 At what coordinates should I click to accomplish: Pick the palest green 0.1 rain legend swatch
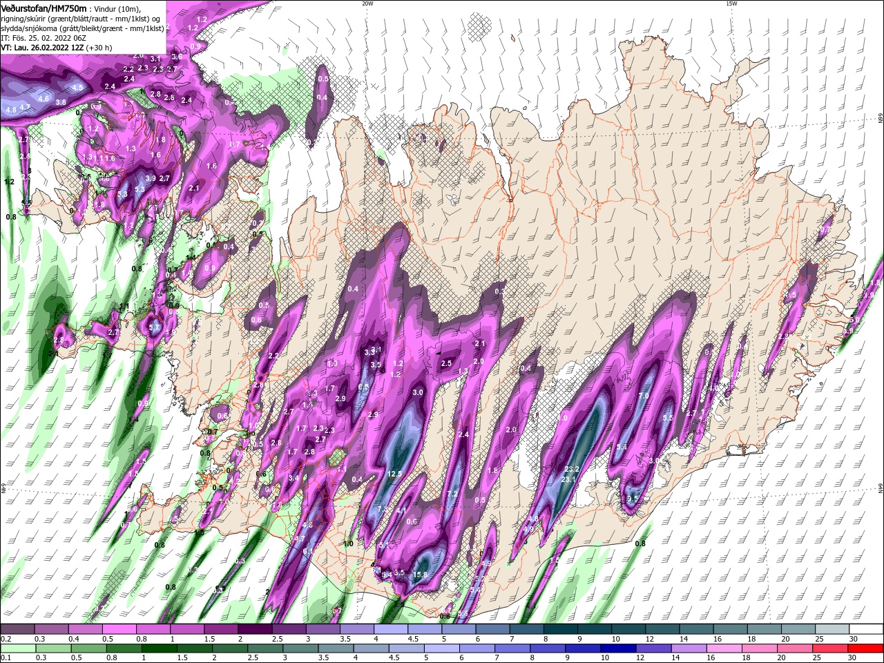click(x=17, y=648)
